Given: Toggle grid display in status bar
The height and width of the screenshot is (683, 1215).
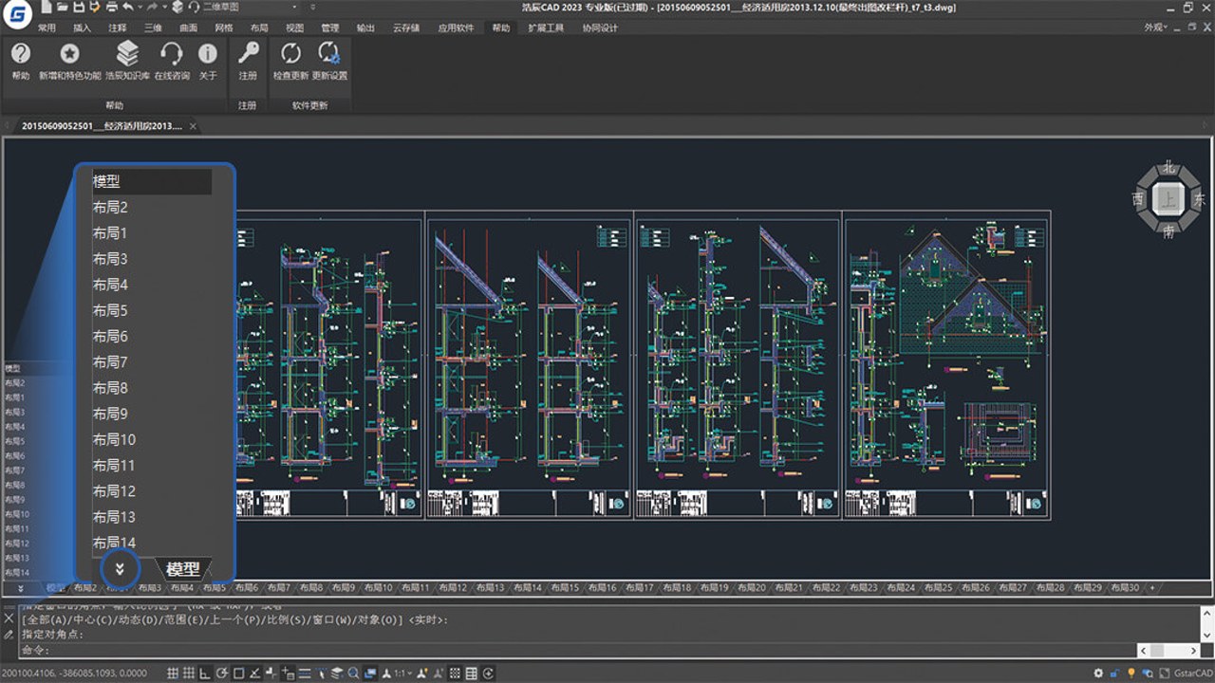Looking at the screenshot, I should coord(189,674).
